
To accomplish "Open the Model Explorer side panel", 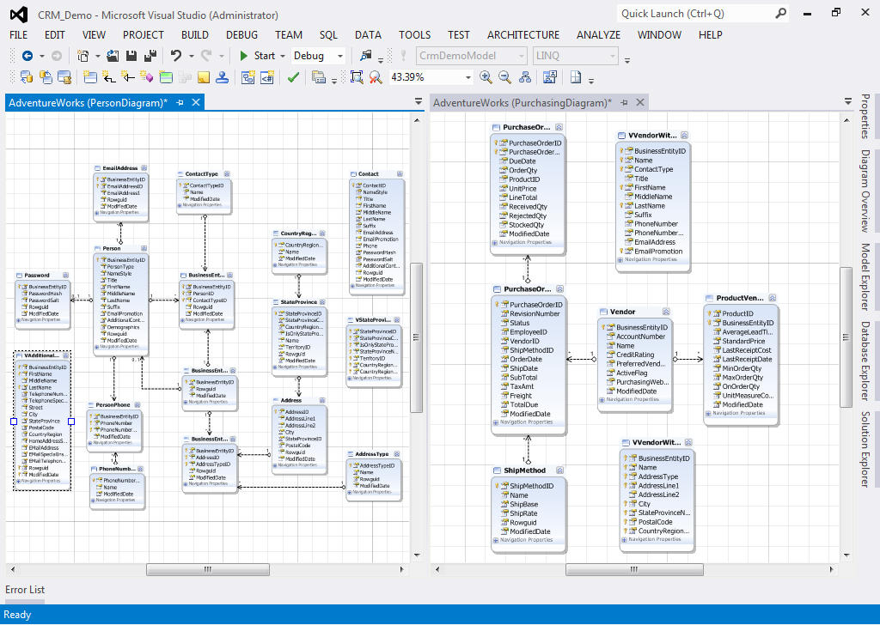I will click(865, 276).
